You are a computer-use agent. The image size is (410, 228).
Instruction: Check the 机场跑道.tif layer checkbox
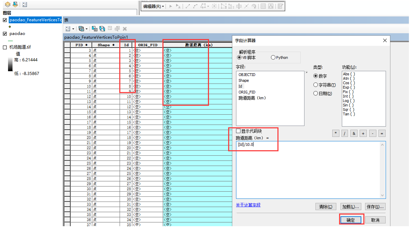coord(5,47)
